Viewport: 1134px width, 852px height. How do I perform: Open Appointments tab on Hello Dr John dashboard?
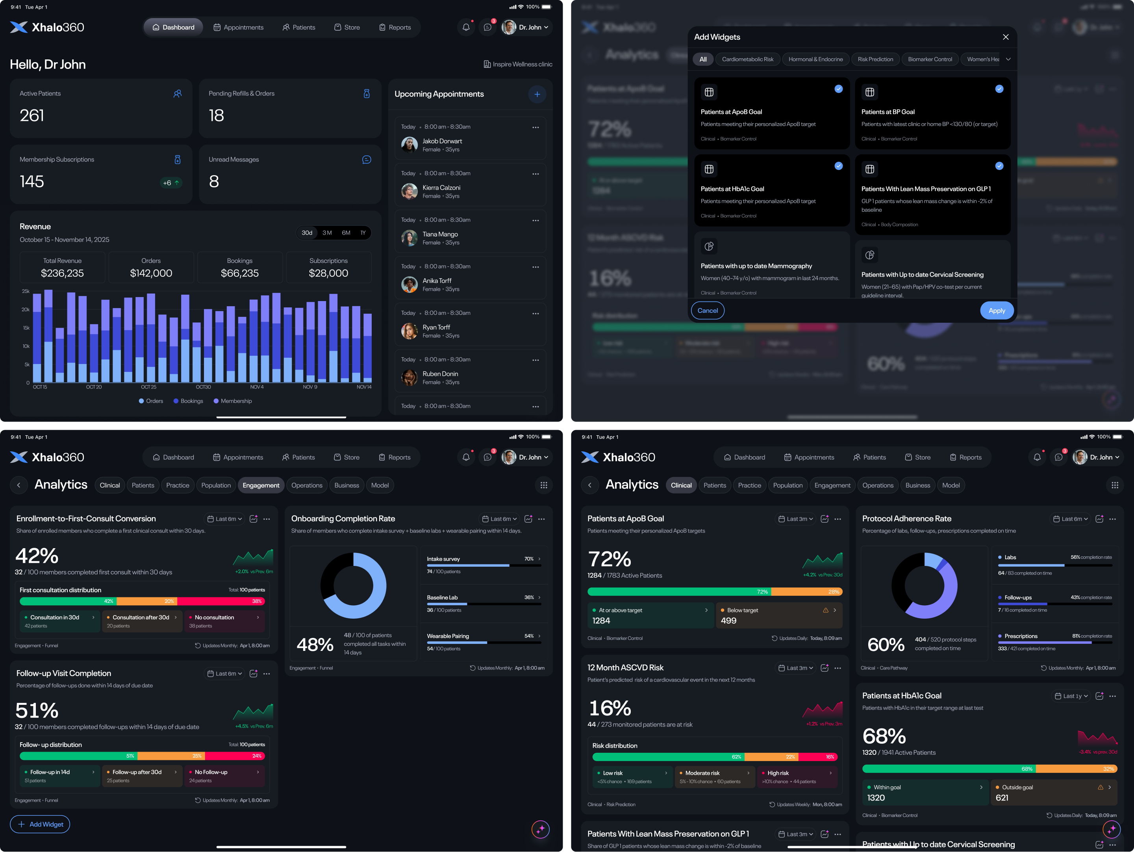[x=238, y=27]
